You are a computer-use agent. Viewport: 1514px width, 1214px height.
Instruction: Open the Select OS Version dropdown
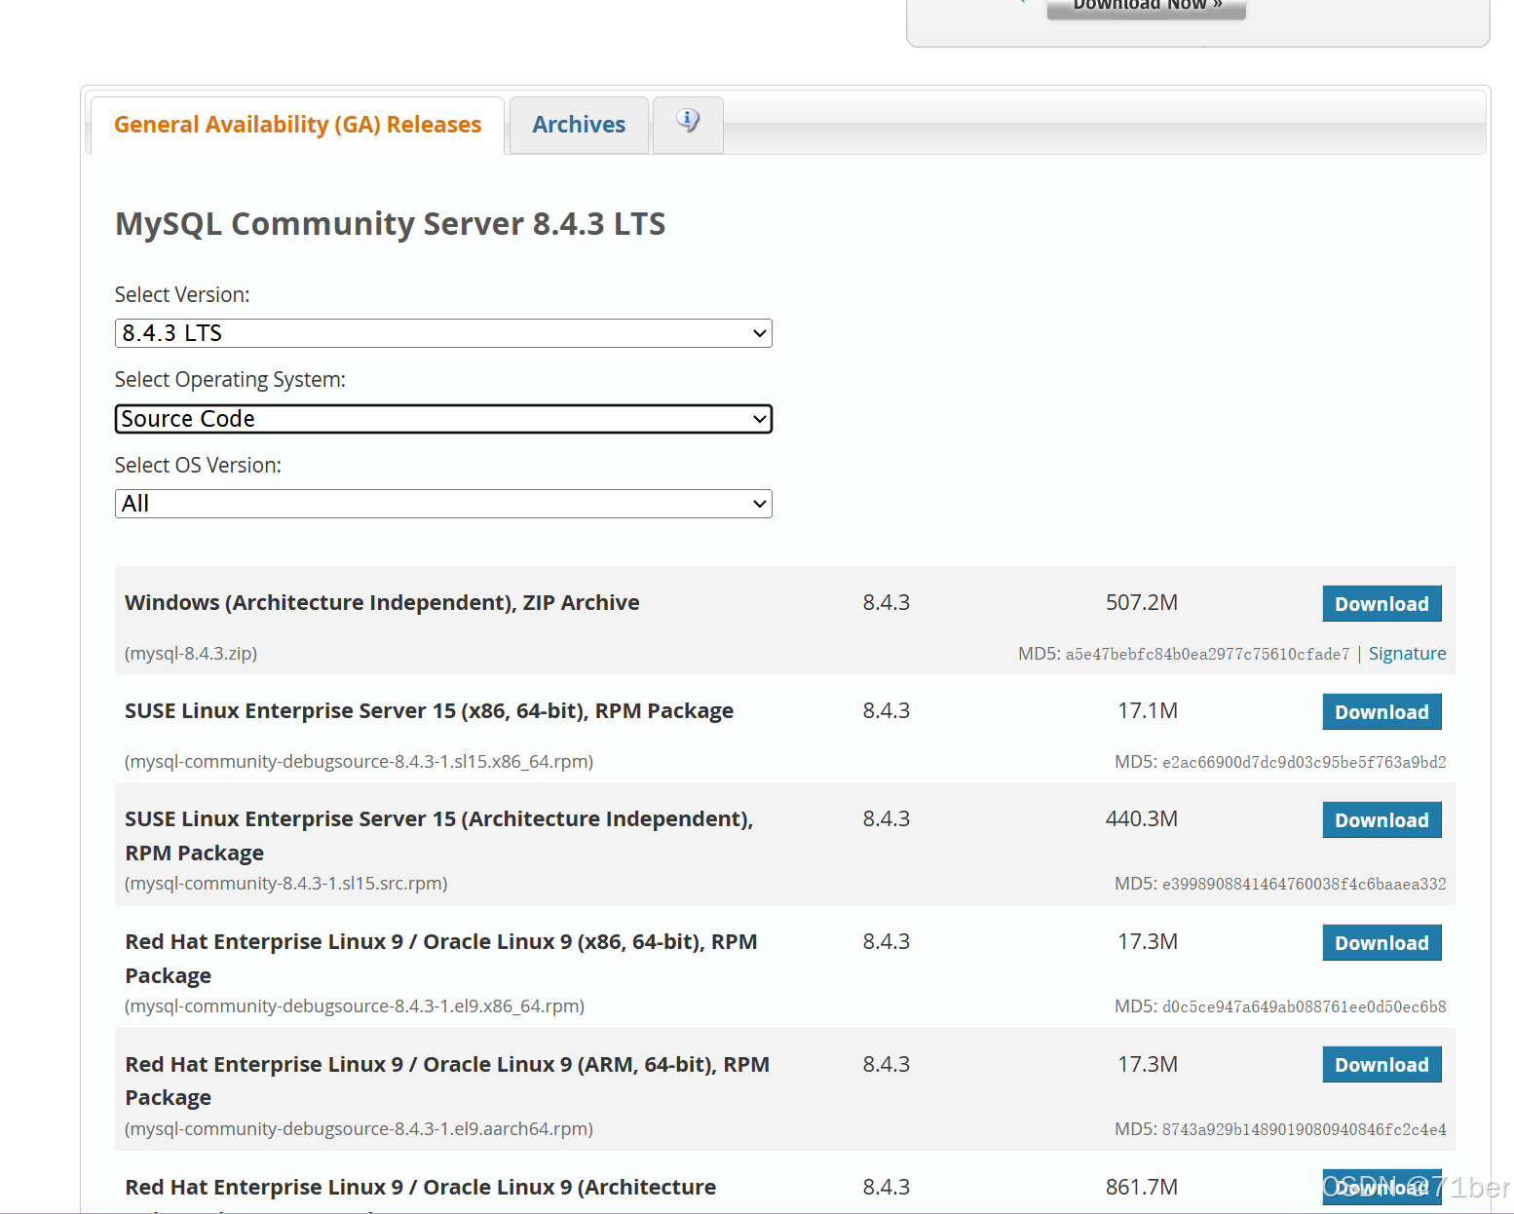pos(443,504)
